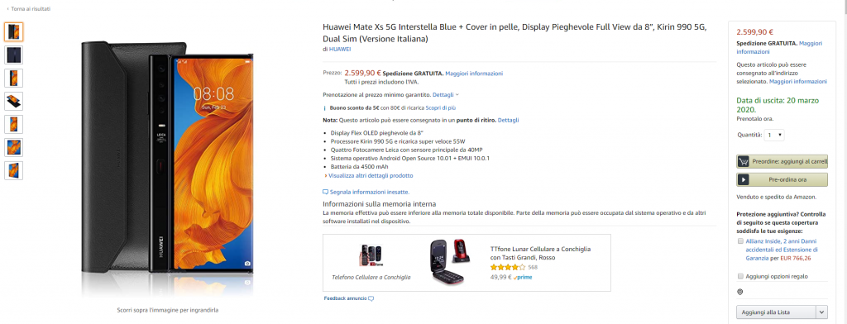Click the Feedback annuncio bubble icon
This screenshot has height=324, width=847.
[x=371, y=298]
